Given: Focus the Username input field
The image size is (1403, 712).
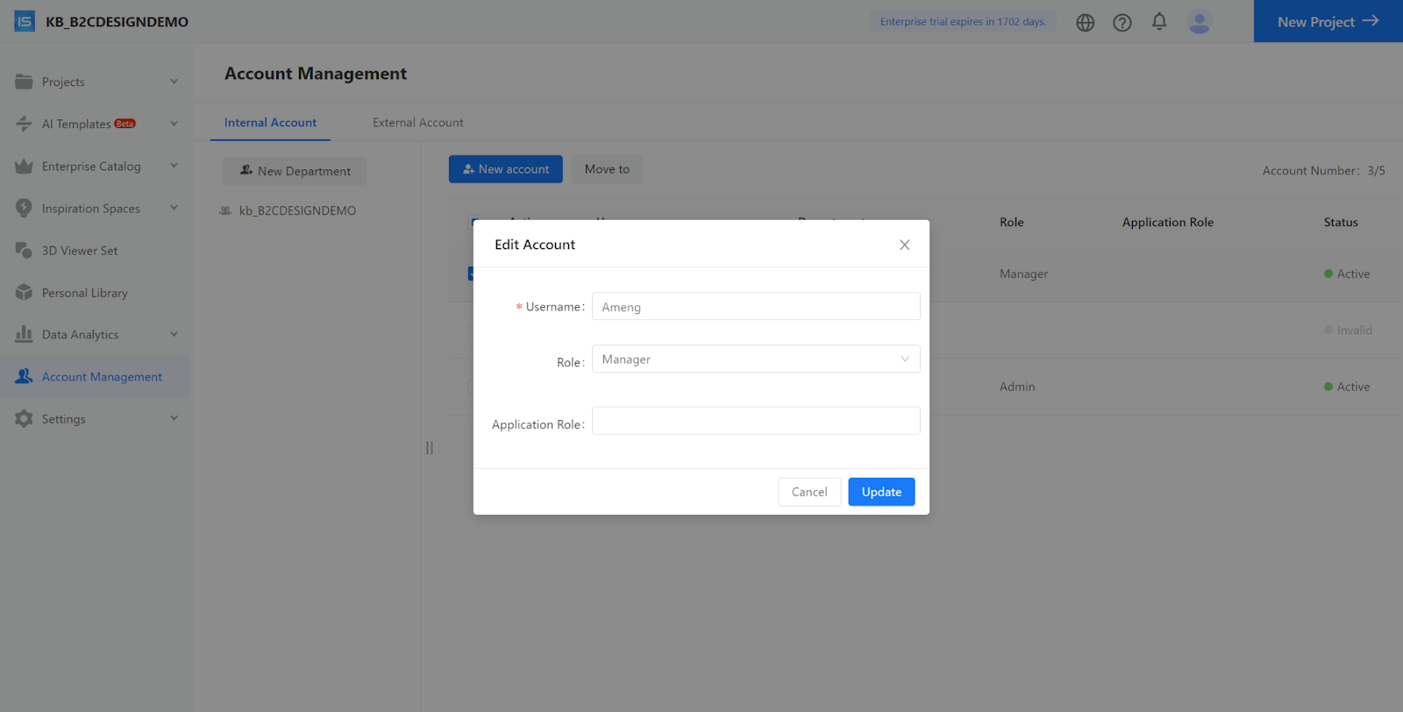Looking at the screenshot, I should [755, 307].
